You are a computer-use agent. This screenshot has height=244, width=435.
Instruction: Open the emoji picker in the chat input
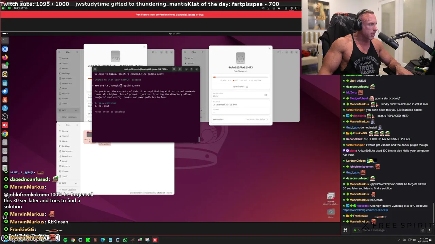pos(423,230)
